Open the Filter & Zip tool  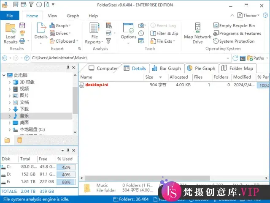pyautogui.click(x=164, y=33)
